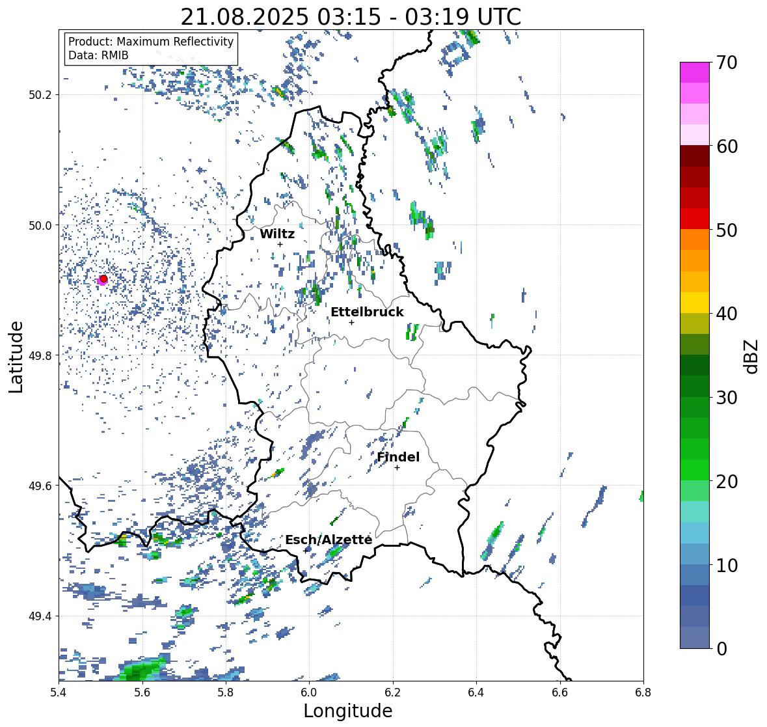Click the bright green colorbar segment above 20
The width and height of the screenshot is (767, 727).
(x=695, y=470)
